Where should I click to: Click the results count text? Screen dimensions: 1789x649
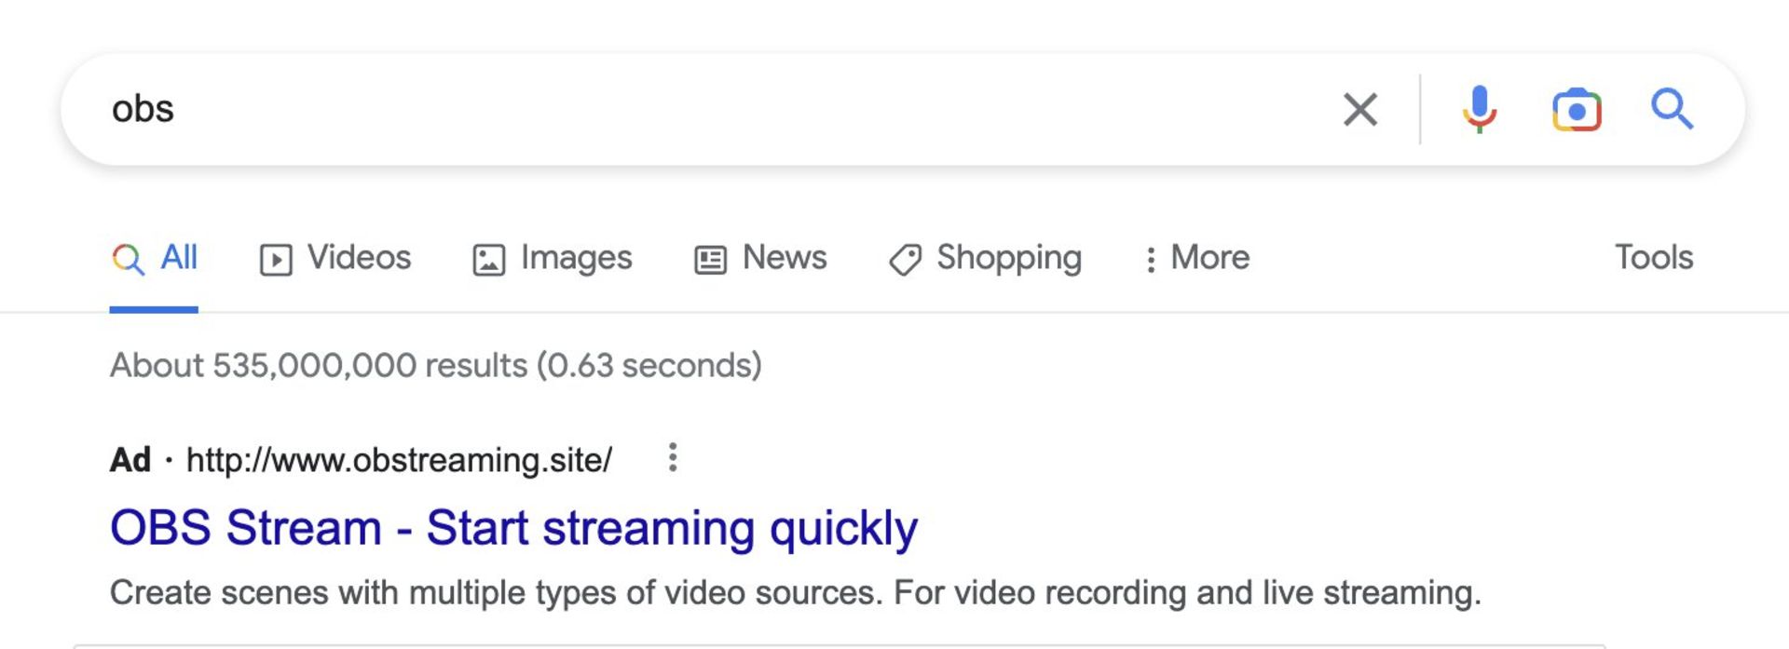(x=435, y=366)
